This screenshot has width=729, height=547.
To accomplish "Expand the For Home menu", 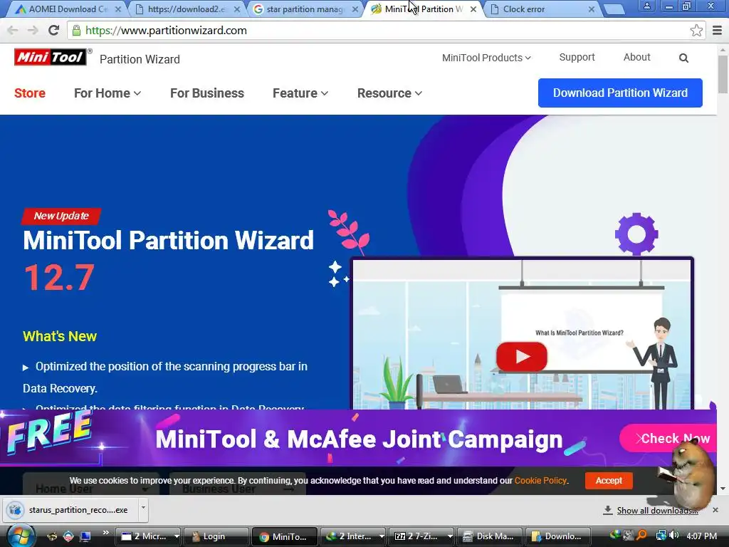I will coord(107,93).
